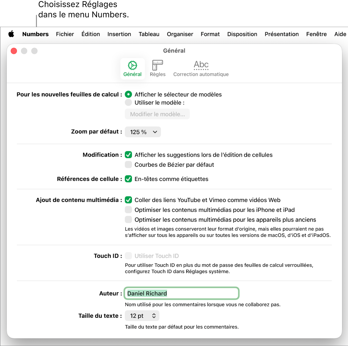Open the Apple menu logo

[x=11, y=34]
